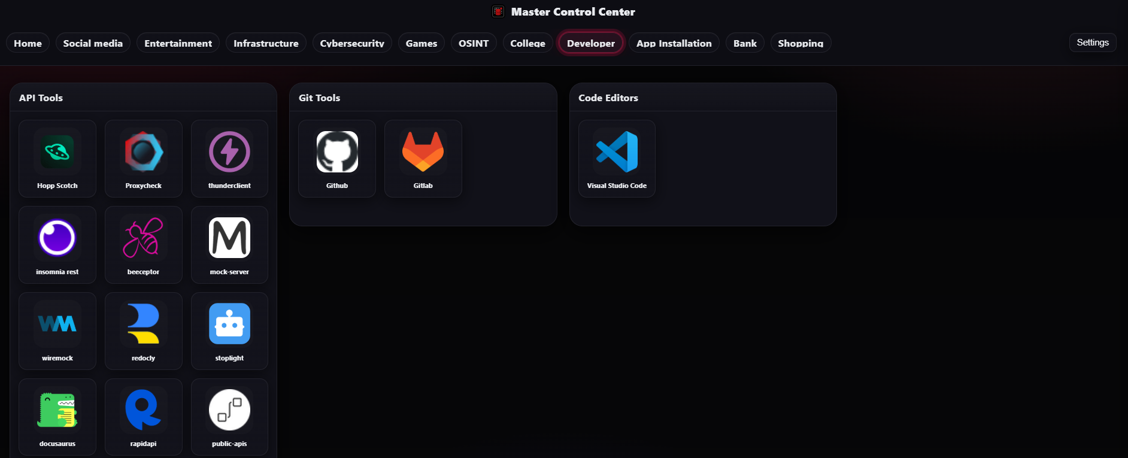1128x458 pixels.
Task: Click the Code Editors panel heading
Action: click(x=608, y=98)
